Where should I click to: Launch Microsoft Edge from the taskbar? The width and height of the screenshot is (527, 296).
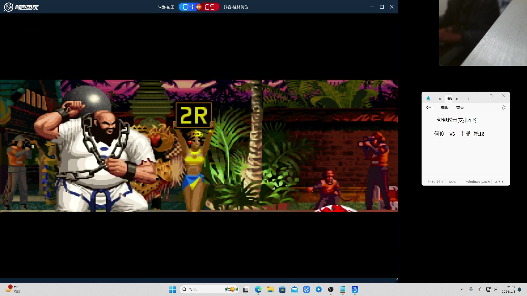[x=258, y=289]
